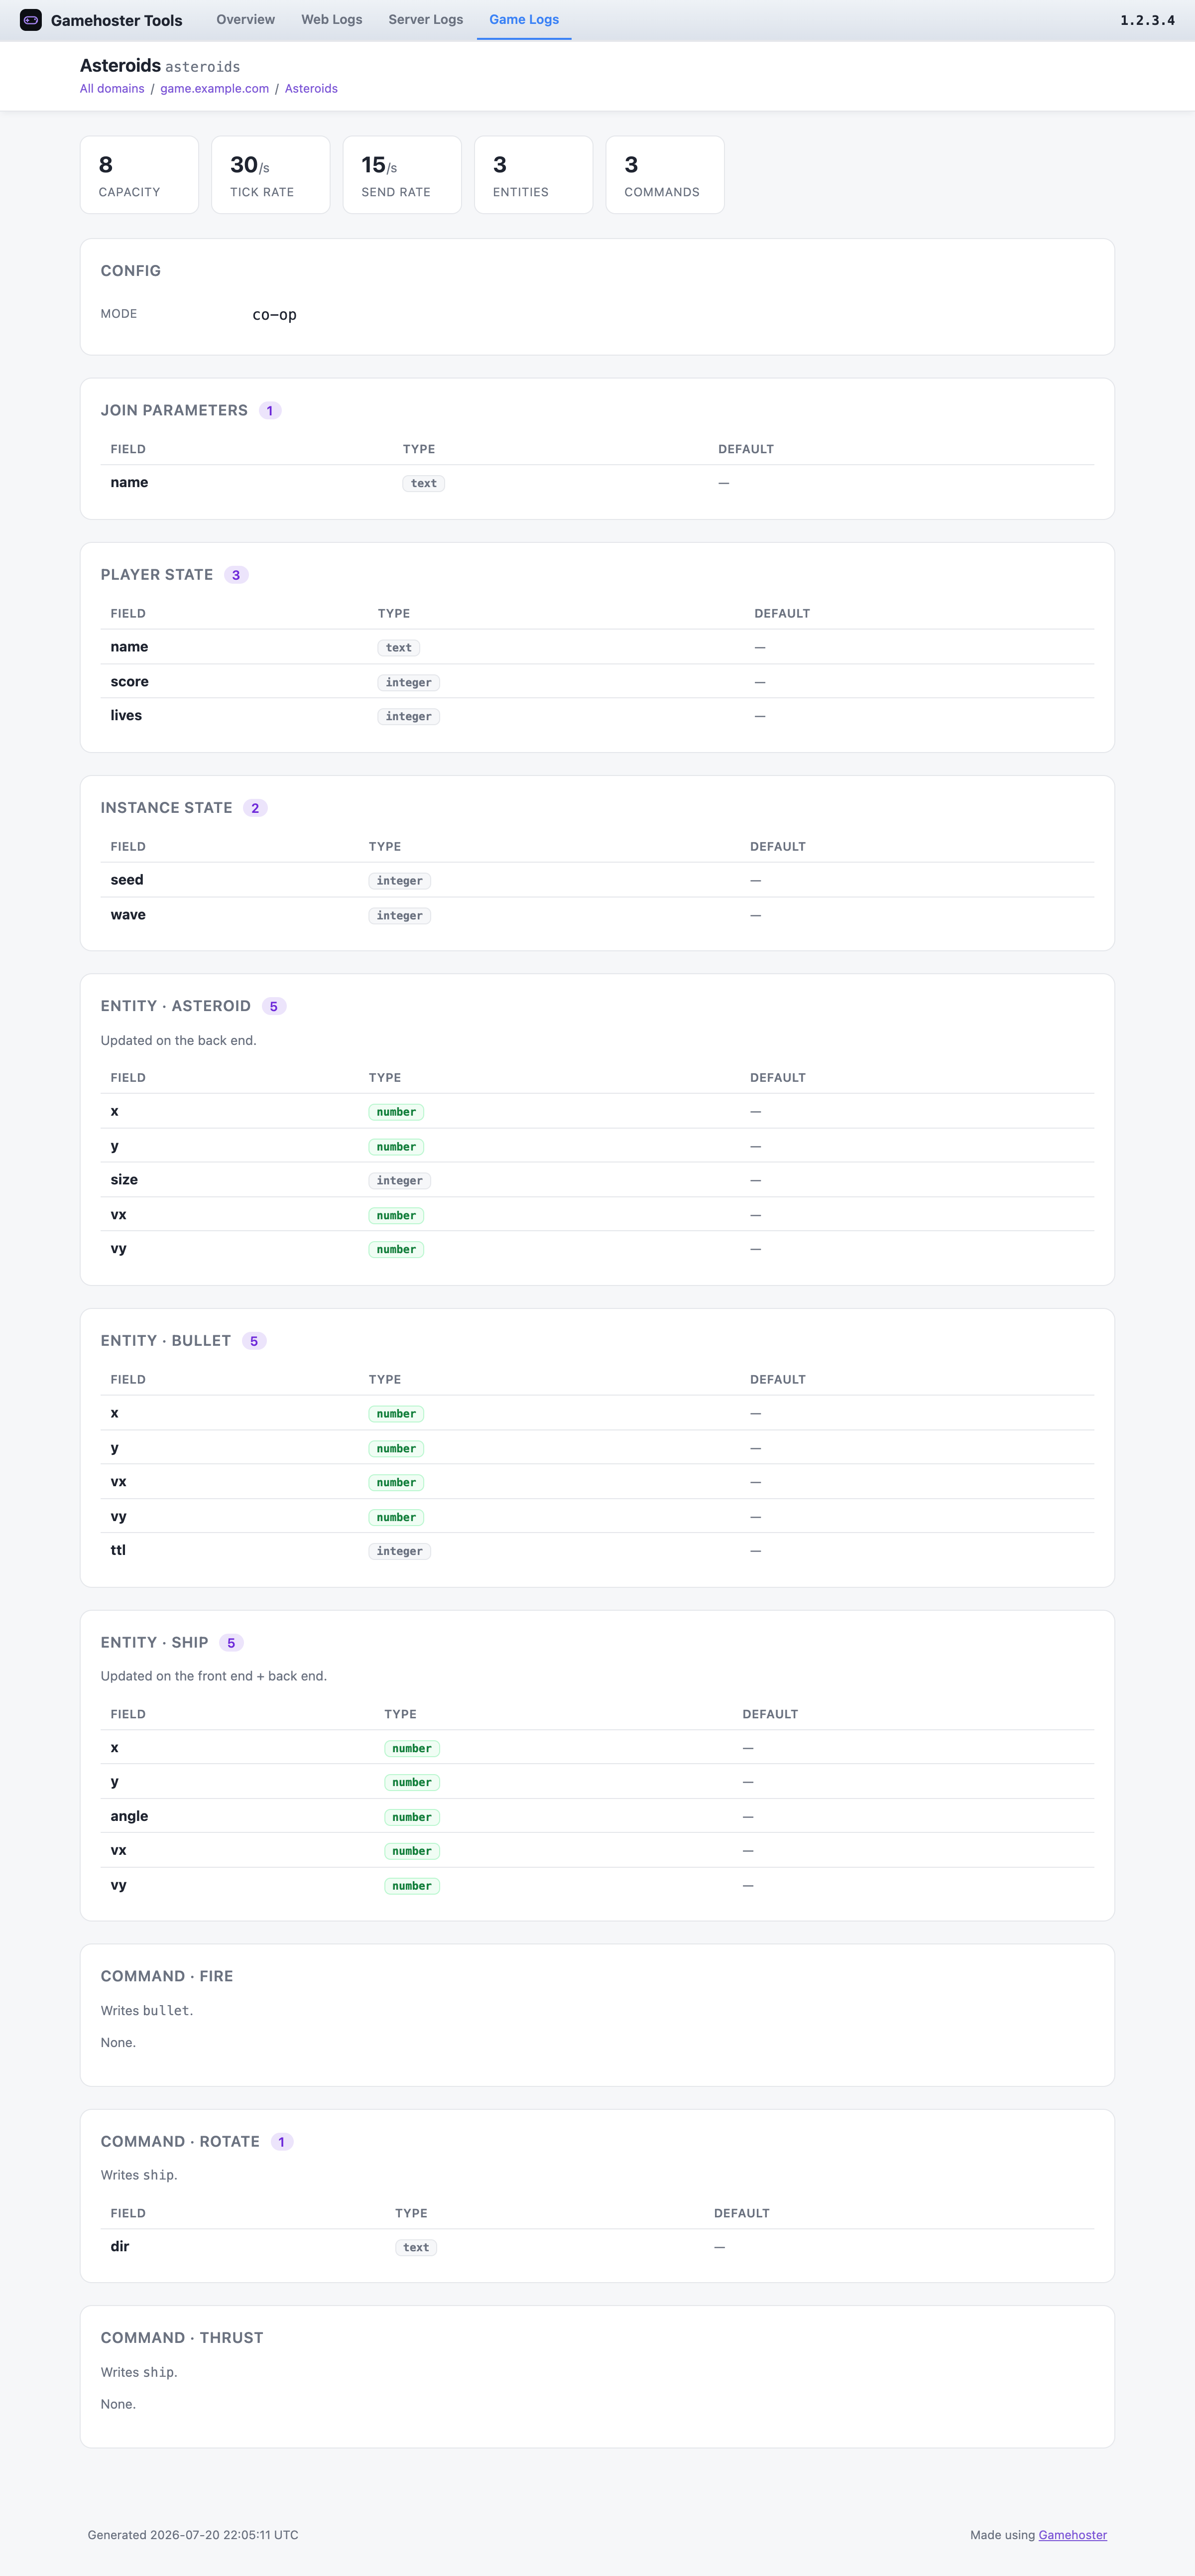
Task: Click the Join Parameters count badge
Action: [270, 410]
